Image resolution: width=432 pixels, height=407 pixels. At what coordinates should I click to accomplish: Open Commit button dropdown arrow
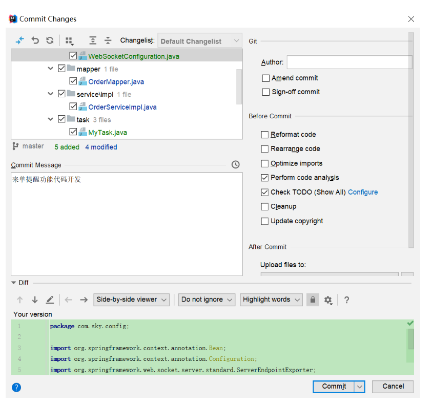[360, 387]
